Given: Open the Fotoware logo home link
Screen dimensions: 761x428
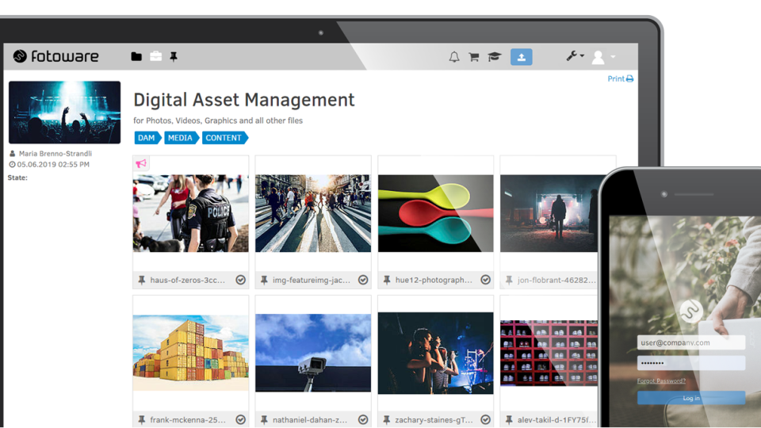Looking at the screenshot, I should tap(55, 56).
